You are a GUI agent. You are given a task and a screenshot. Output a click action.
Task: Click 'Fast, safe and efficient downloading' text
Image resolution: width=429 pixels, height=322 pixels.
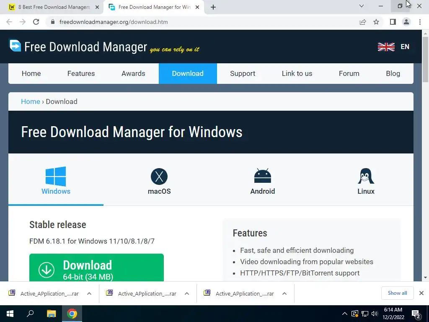coord(297,251)
